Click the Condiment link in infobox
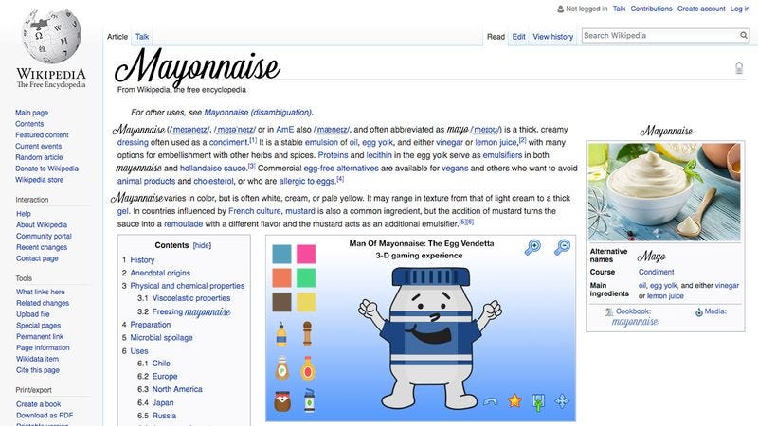 click(x=656, y=272)
